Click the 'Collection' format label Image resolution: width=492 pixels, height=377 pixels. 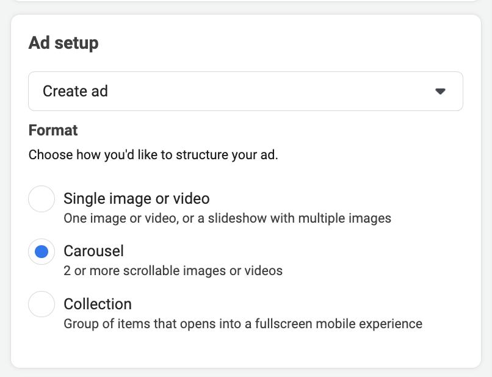(98, 303)
